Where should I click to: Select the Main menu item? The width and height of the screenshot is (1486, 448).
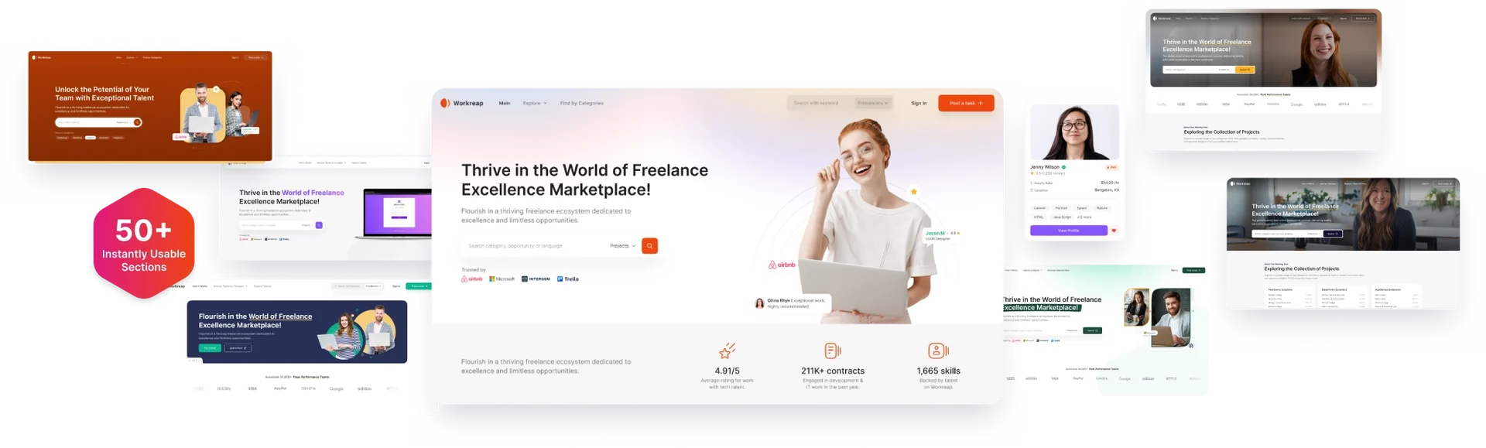coord(505,103)
